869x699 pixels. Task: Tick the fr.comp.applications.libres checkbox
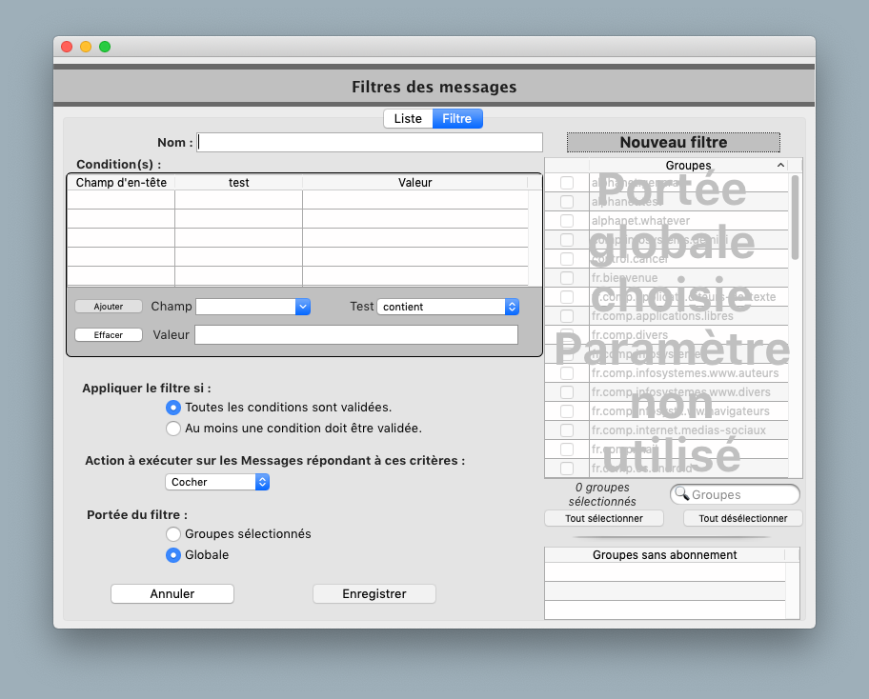(x=567, y=316)
